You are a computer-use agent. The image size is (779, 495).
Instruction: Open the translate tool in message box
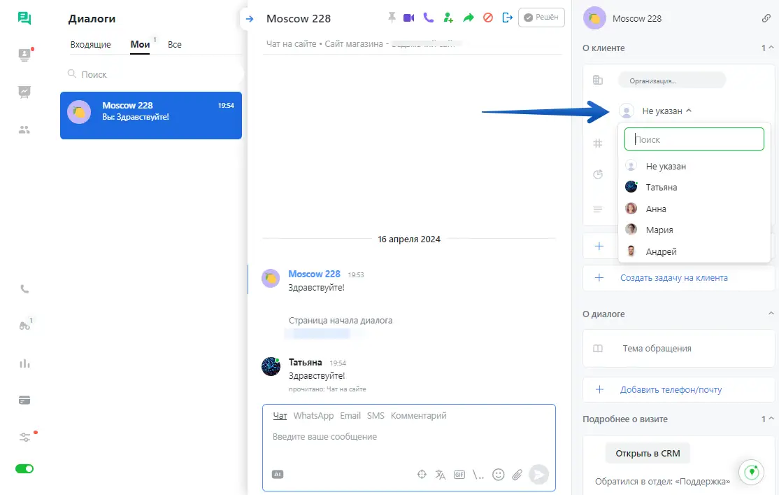[x=441, y=474]
